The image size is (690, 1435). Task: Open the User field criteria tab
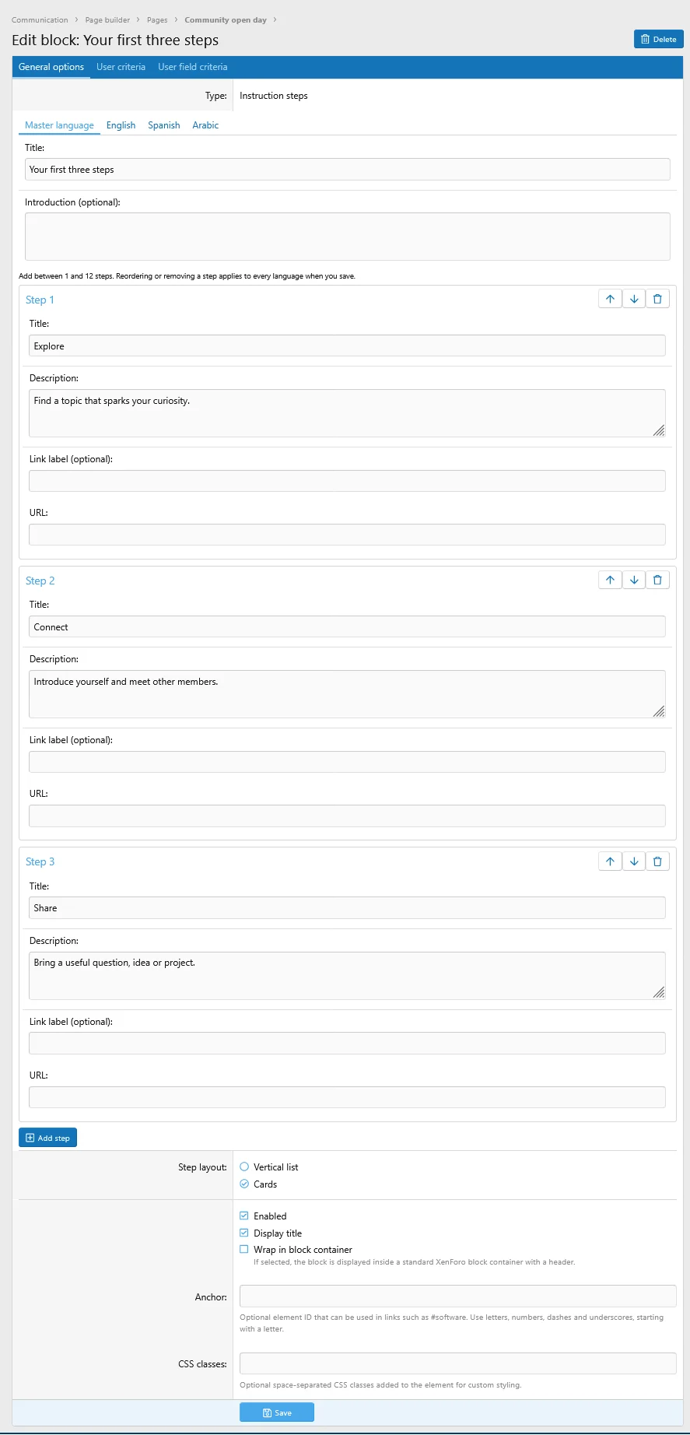pyautogui.click(x=193, y=67)
